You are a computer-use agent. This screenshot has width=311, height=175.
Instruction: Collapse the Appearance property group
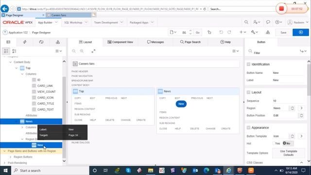click(x=248, y=127)
